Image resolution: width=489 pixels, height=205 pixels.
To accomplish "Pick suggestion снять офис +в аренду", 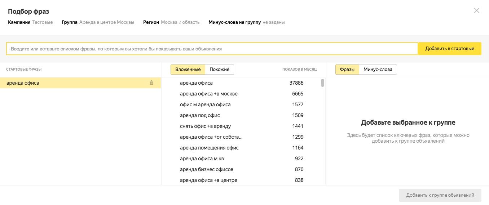I will [x=242, y=126].
